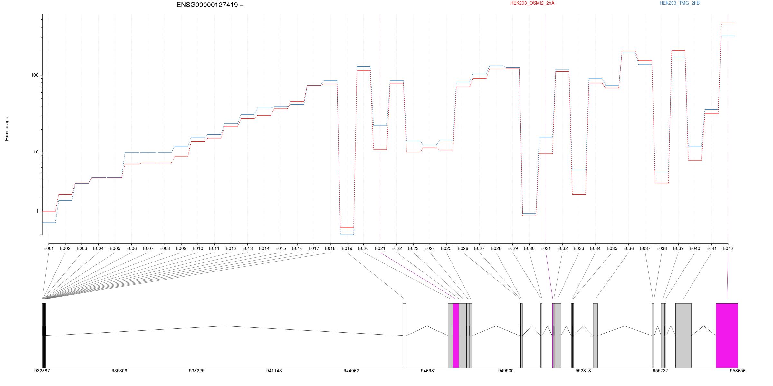Viewport: 773px width, 386px height.
Task: Click the red E019 usage minimum segment
Action: point(347,227)
